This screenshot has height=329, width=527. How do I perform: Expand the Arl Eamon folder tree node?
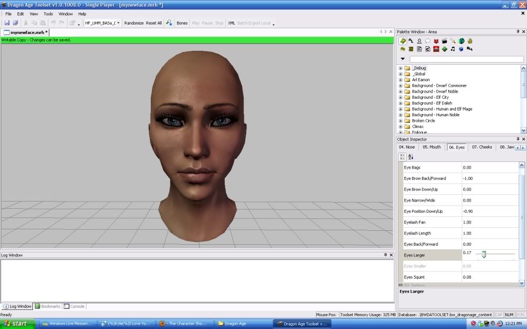400,80
